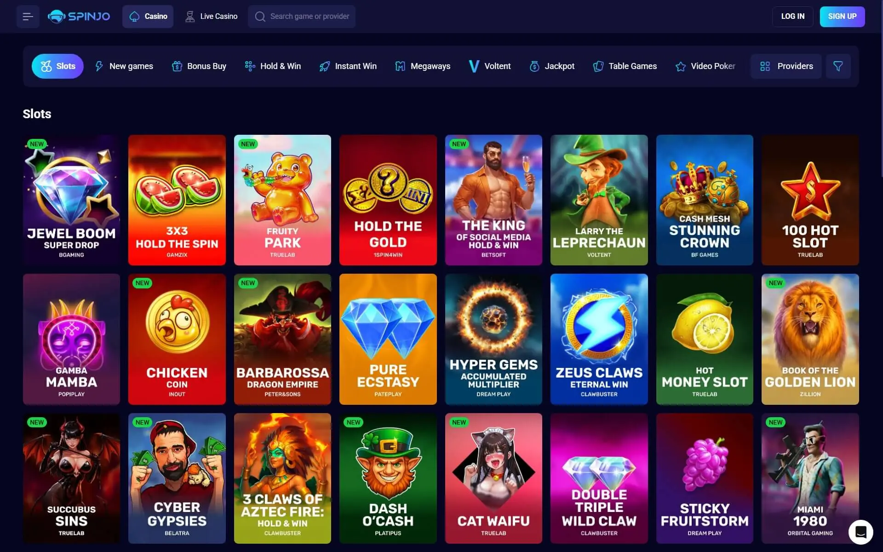883x552 pixels.
Task: Open the Bonus Buy category
Action: pos(199,66)
